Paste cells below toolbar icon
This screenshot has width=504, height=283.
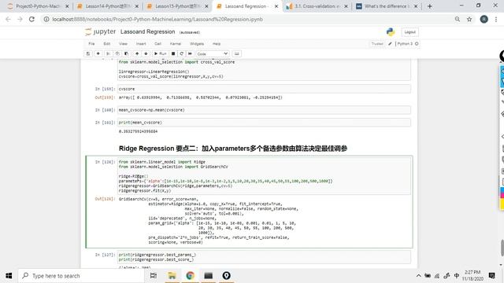point(127,53)
